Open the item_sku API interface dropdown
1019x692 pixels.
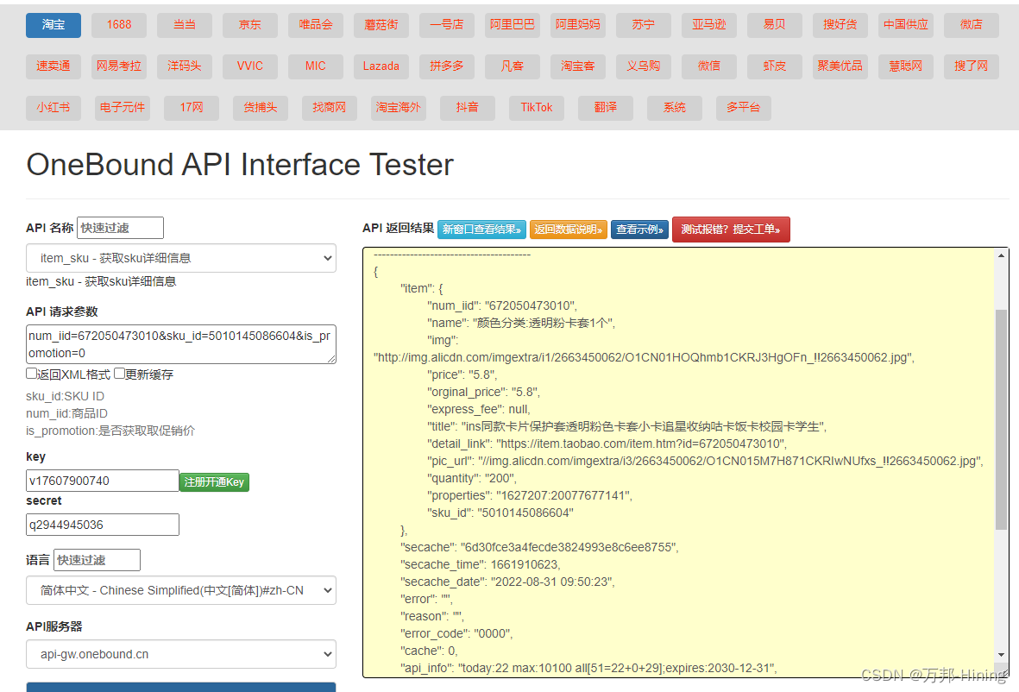click(180, 258)
